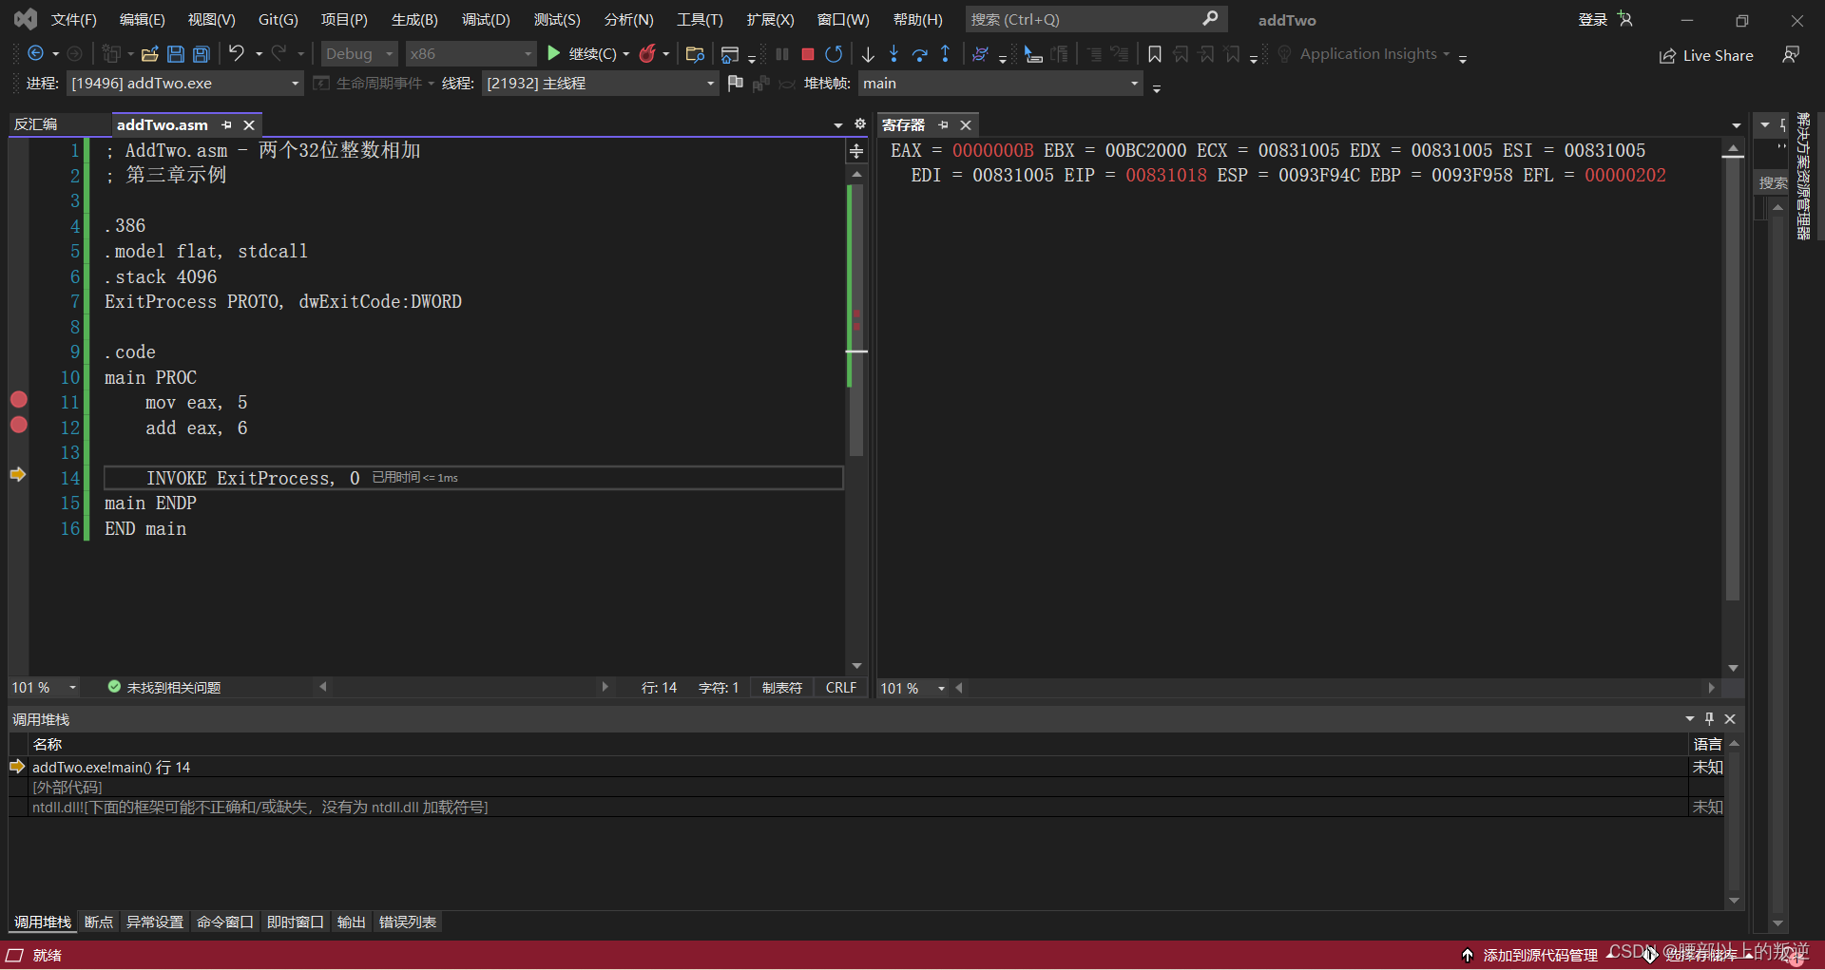Open the 线程 主线程 thread dropdown
The image size is (1825, 970).
coord(601,84)
